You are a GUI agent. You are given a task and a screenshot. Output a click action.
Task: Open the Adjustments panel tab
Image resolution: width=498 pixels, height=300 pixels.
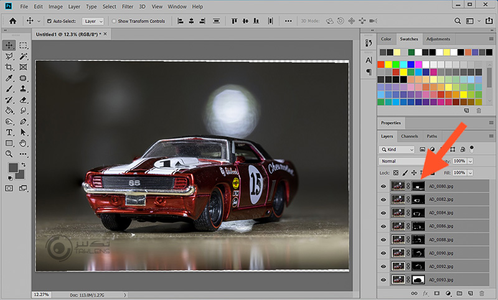438,39
